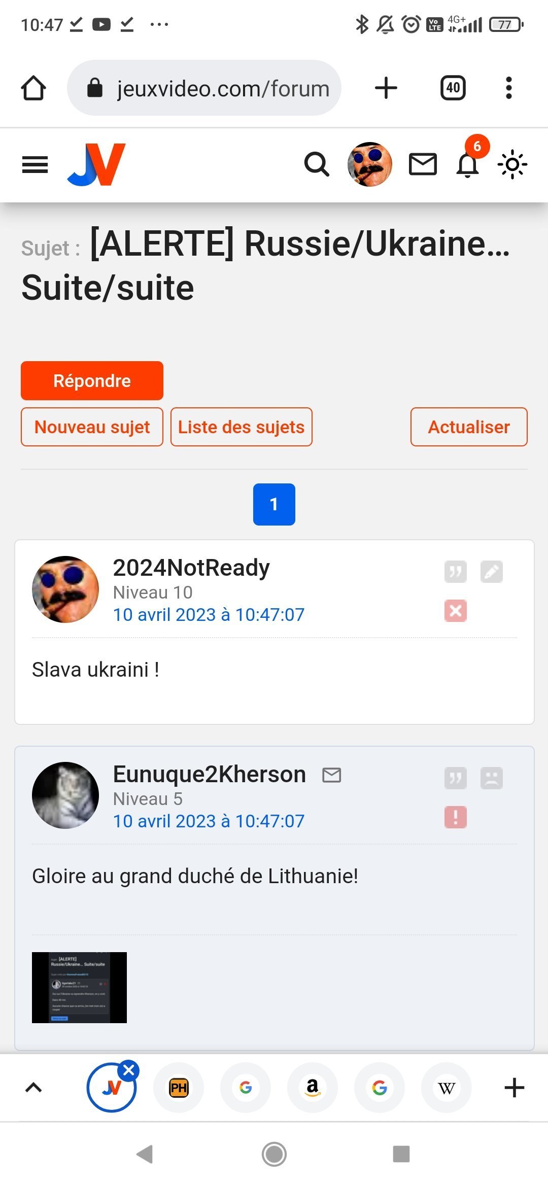This screenshot has width=548, height=1187.
Task: Switch to the Amazon tab
Action: [x=313, y=1088]
